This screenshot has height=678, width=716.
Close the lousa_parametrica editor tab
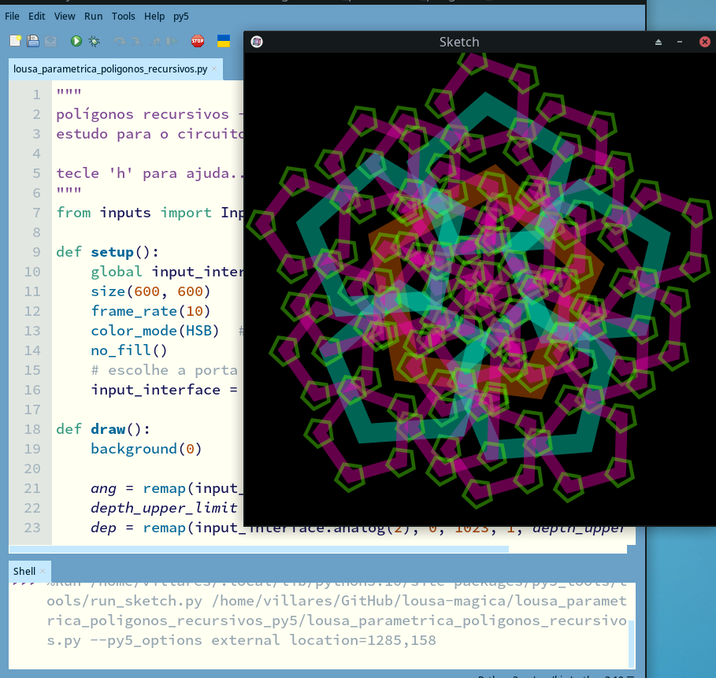coord(213,69)
